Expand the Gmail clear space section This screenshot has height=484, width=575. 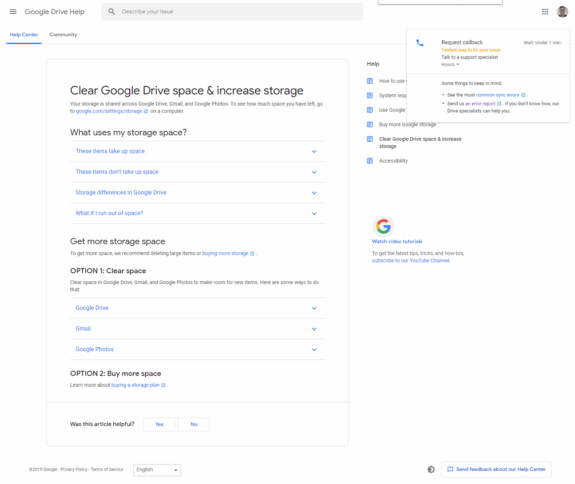[x=197, y=329]
